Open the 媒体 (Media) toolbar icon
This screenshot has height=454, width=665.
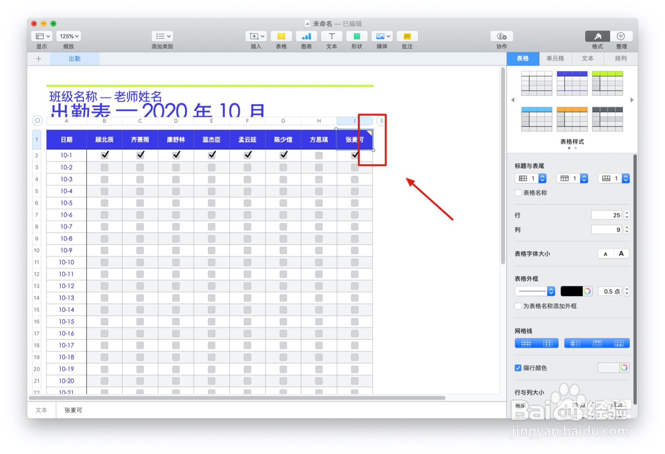click(x=382, y=36)
